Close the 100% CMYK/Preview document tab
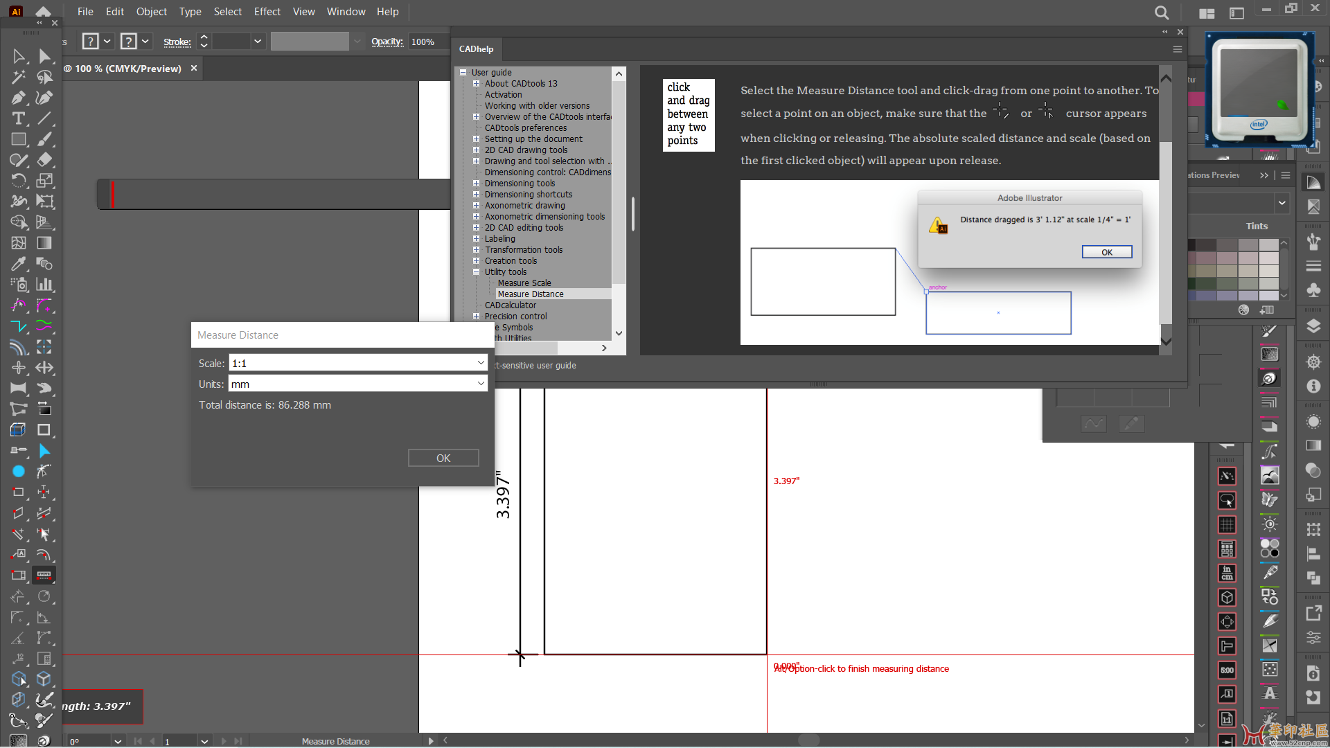This screenshot has height=748, width=1330. pos(194,68)
